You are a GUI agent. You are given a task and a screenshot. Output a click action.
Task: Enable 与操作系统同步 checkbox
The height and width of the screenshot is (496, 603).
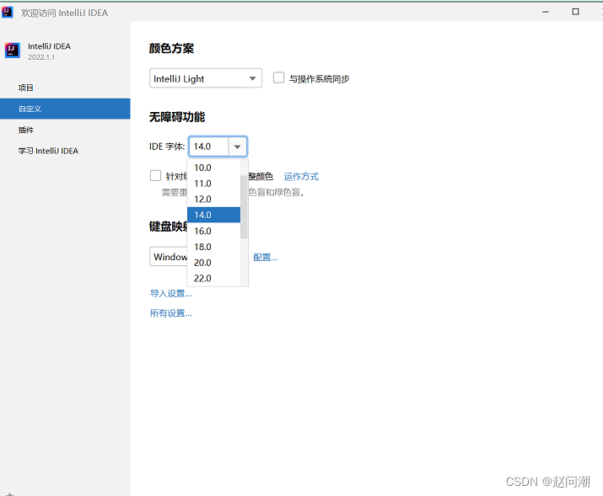[279, 78]
